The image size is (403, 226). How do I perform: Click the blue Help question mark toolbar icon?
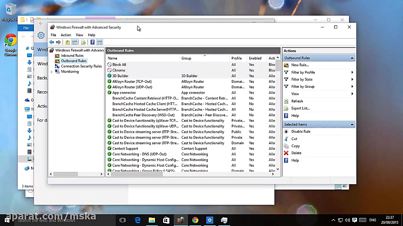tap(92, 42)
